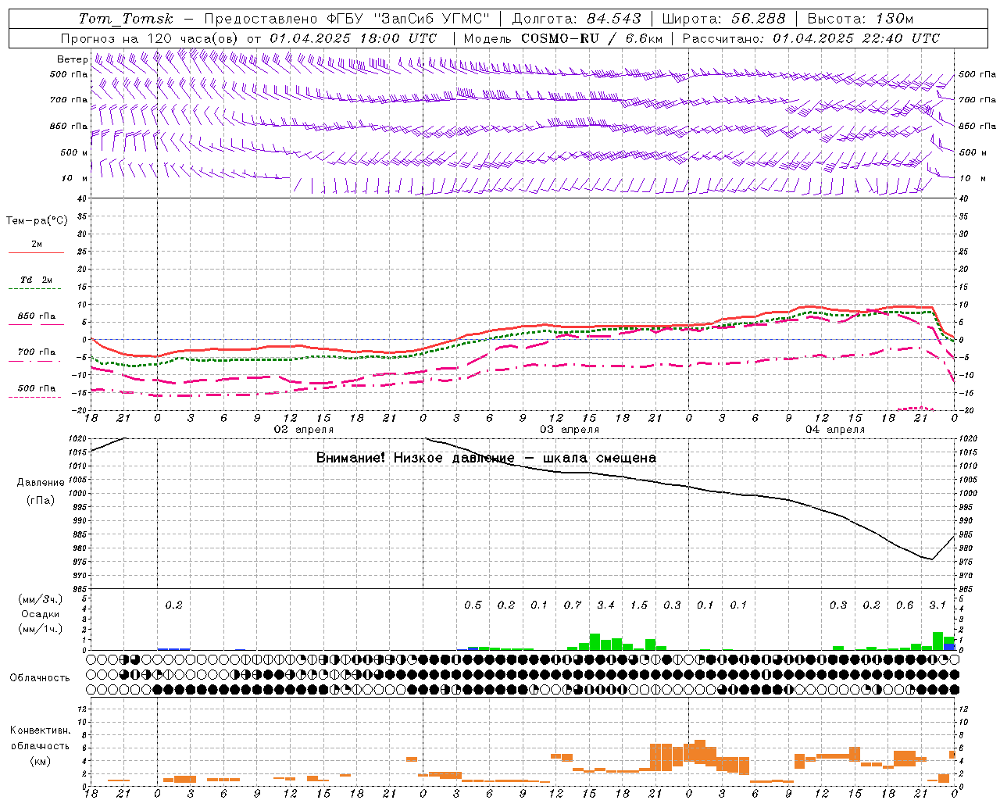Click the "0.6" precipitation total value
1000x800 pixels.
905,605
